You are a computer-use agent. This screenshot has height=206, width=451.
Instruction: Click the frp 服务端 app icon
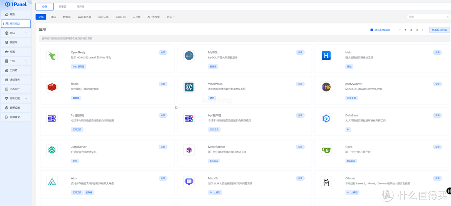(52, 118)
